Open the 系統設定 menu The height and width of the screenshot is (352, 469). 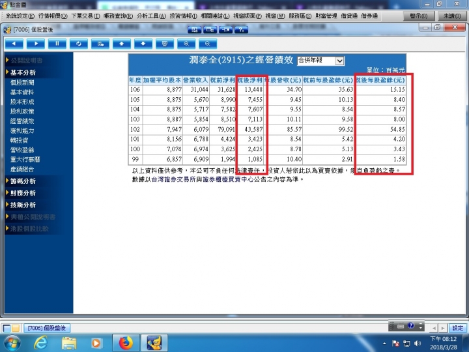[20, 16]
